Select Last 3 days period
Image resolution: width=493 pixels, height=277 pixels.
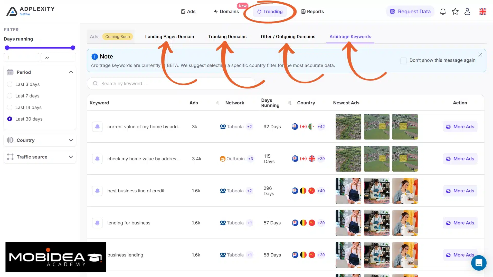[10, 84]
